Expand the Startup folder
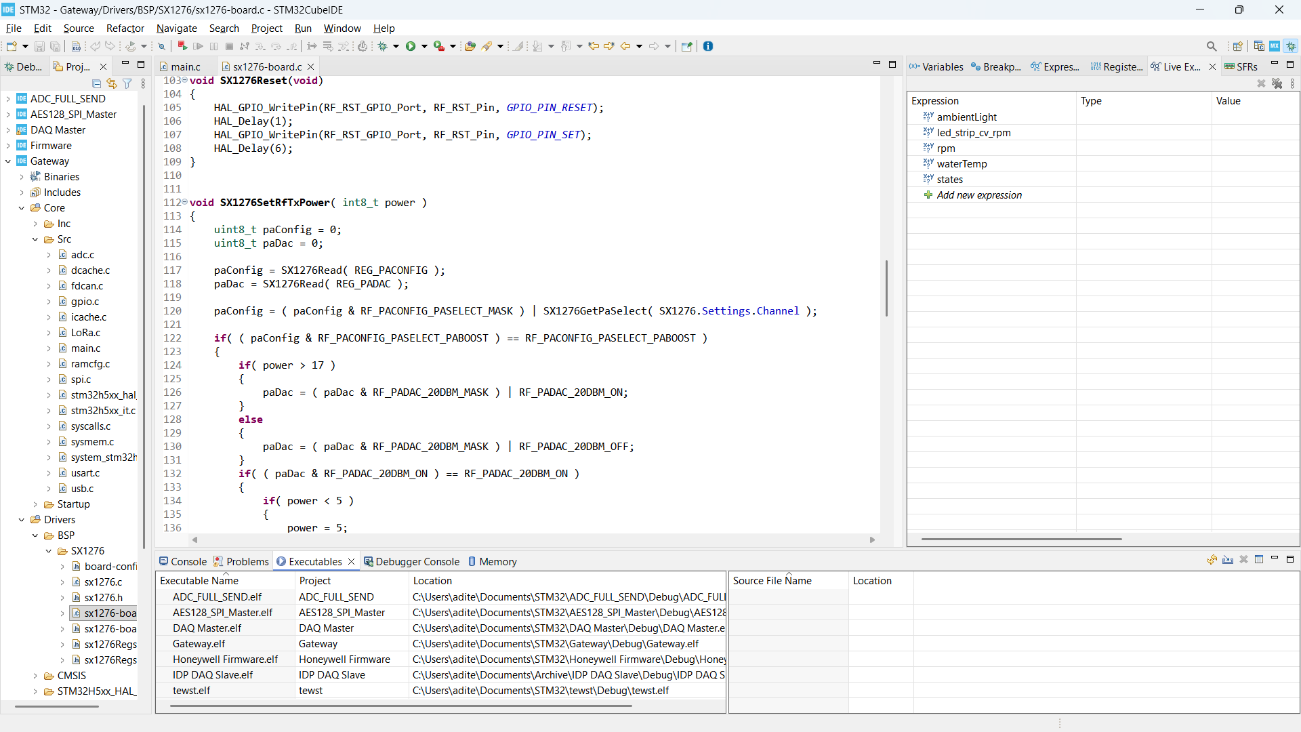The height and width of the screenshot is (732, 1301). tap(35, 504)
